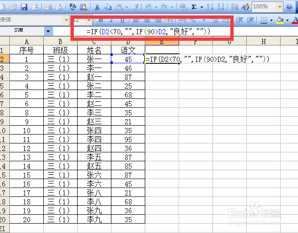This screenshot has height=233, width=298.
Task: Toggle Underline formatting
Action: point(123,20)
